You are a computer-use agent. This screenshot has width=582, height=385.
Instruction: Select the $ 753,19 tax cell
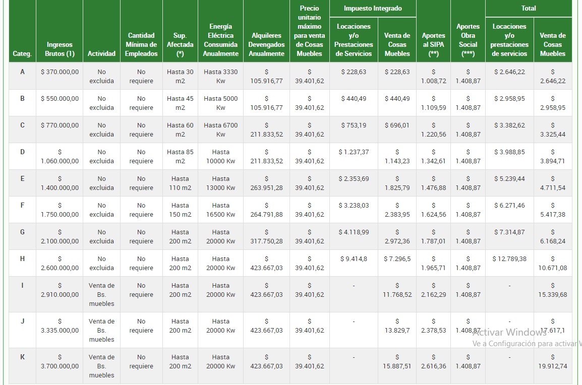click(x=354, y=125)
